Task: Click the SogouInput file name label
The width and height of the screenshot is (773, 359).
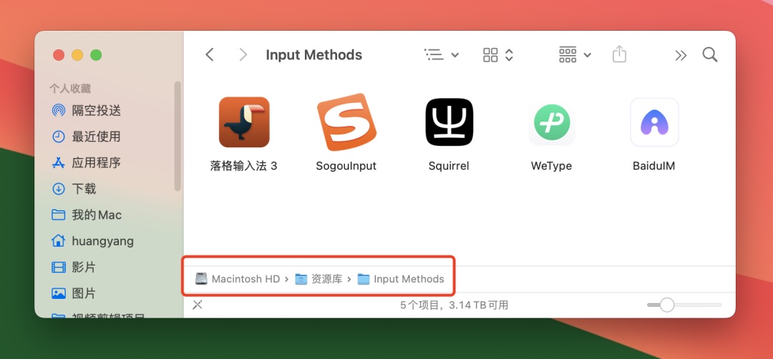Action: click(346, 166)
